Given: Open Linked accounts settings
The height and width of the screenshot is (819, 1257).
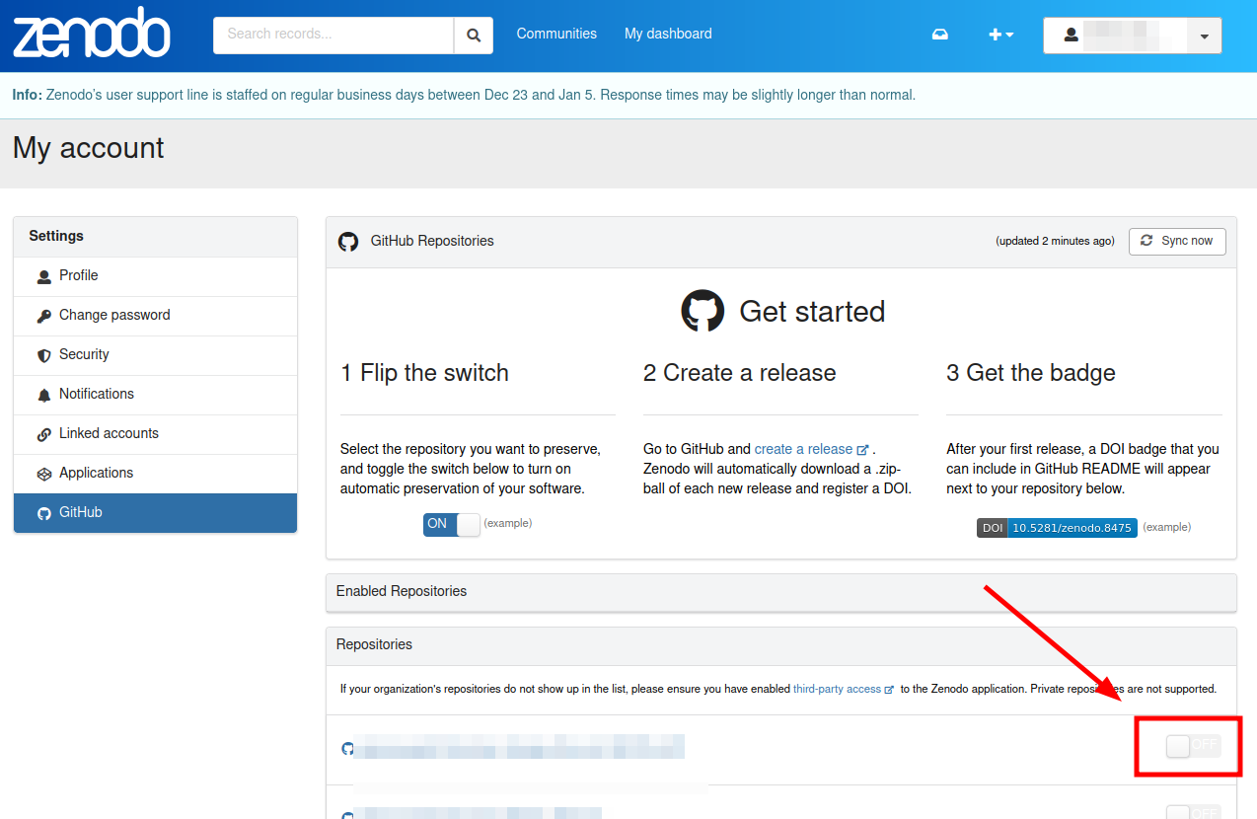Looking at the screenshot, I should [155, 434].
